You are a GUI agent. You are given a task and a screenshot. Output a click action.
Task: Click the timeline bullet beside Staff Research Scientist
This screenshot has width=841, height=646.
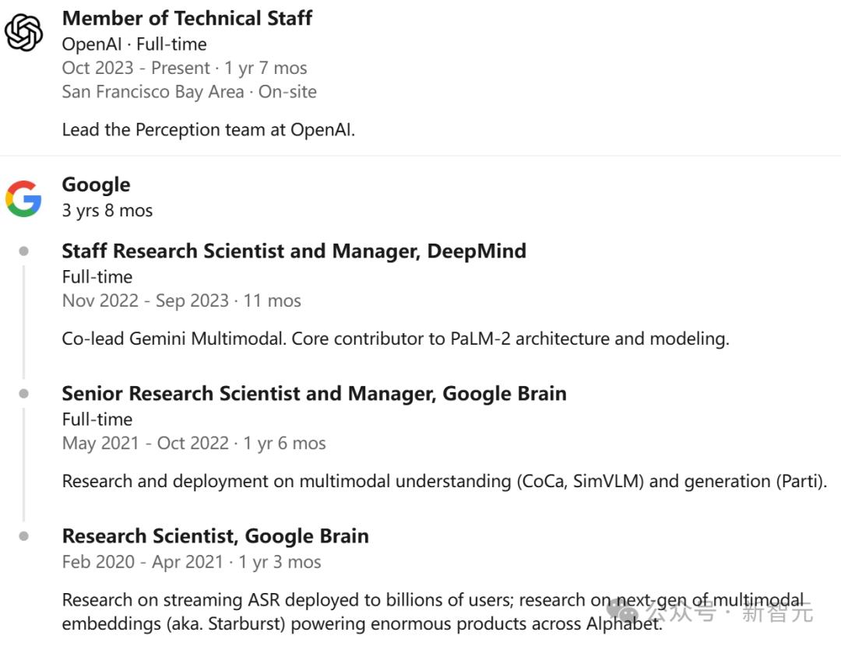click(x=24, y=251)
